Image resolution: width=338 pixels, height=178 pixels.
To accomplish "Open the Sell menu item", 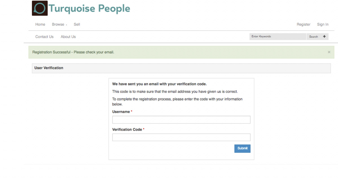I will click(x=77, y=24).
